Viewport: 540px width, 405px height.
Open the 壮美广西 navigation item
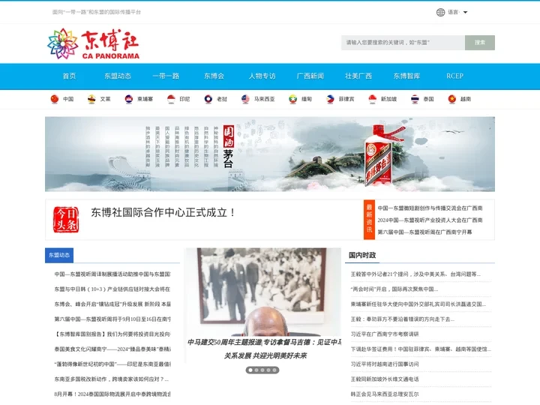[358, 76]
